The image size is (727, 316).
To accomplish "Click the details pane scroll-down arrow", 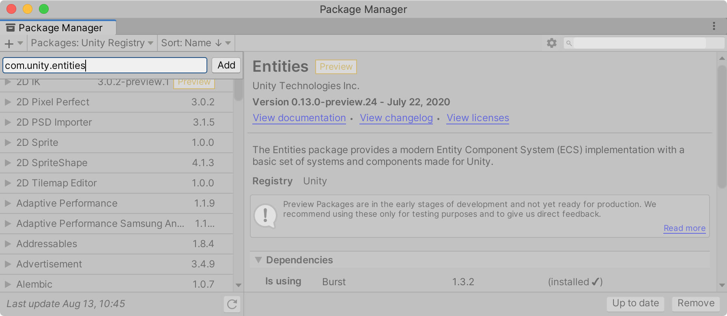I will tap(722, 285).
